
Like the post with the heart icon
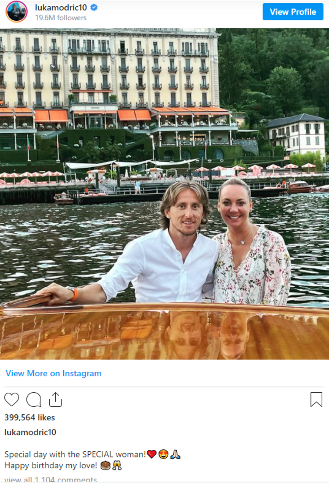click(x=12, y=399)
